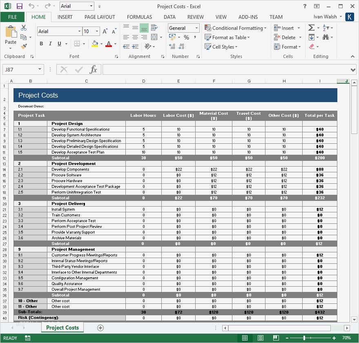Open ribbon font name dropdown
The image size is (359, 343).
point(79,31)
